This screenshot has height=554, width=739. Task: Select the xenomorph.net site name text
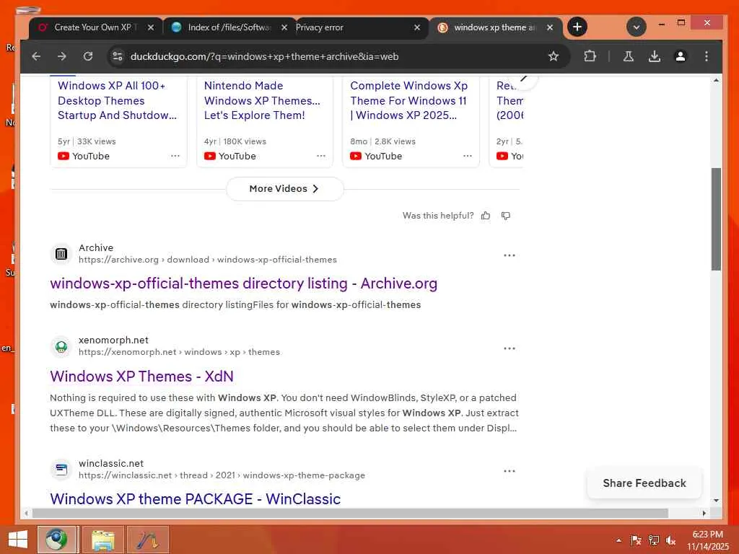tap(113, 340)
